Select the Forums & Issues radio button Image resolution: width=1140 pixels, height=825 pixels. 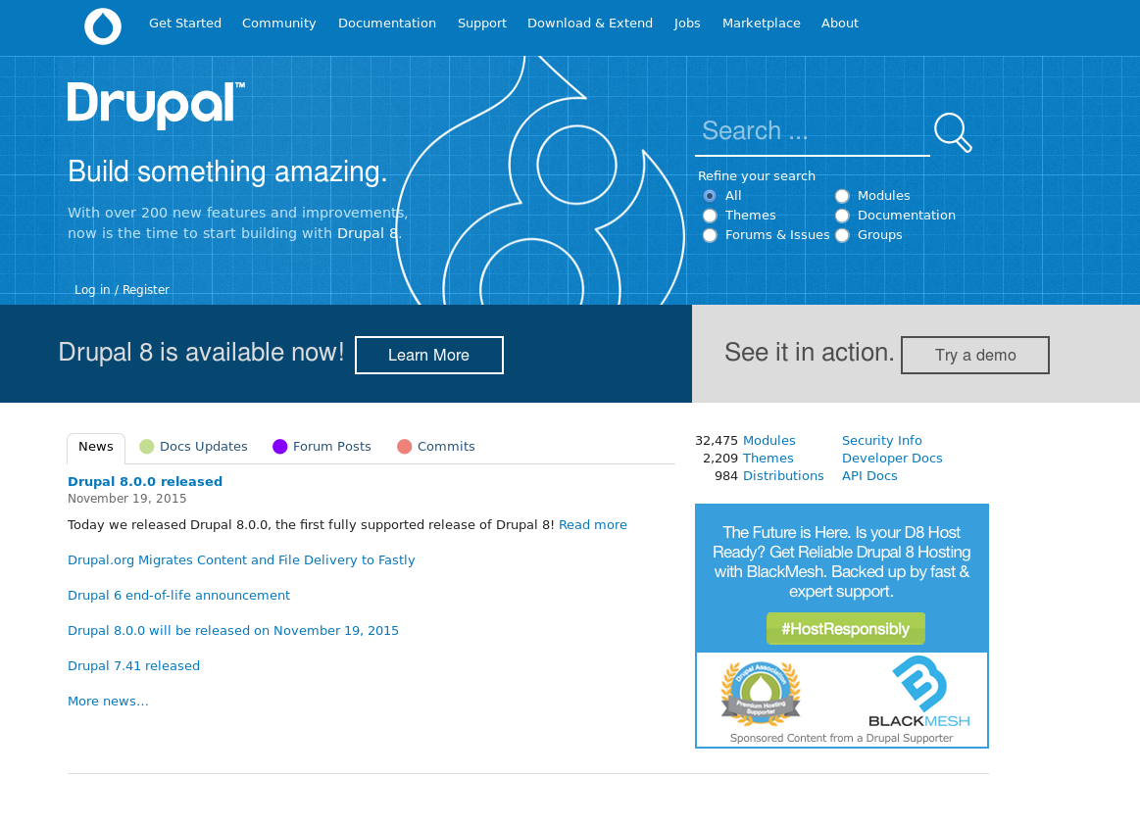[x=710, y=235]
